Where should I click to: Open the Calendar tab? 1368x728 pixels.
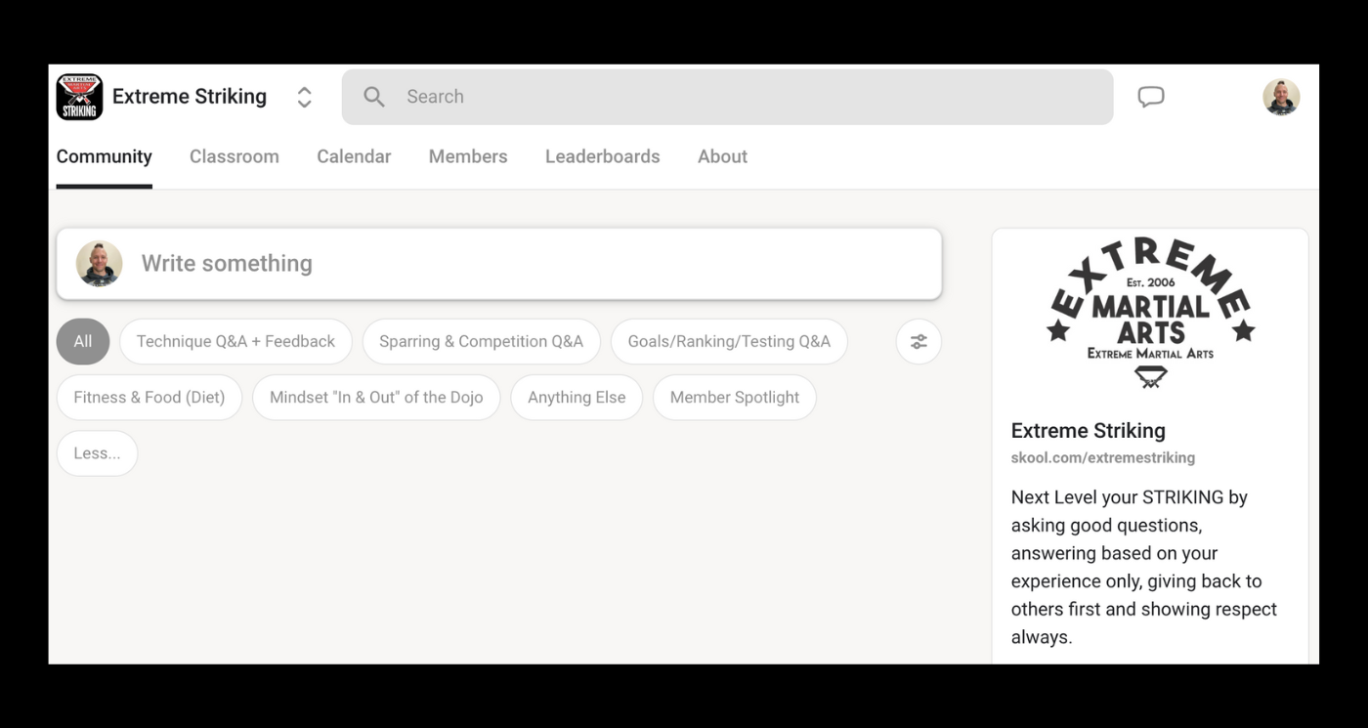tap(354, 156)
